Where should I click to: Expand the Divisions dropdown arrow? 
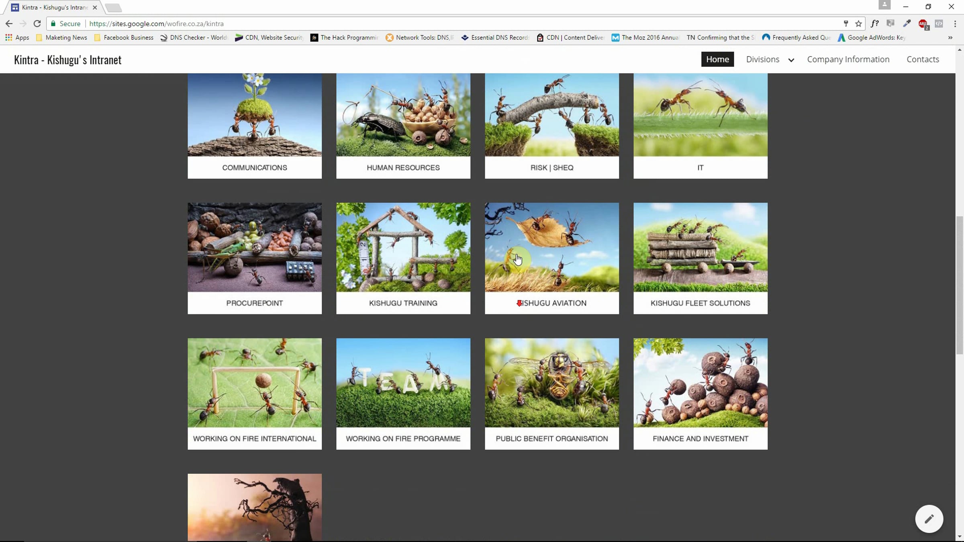point(791,60)
